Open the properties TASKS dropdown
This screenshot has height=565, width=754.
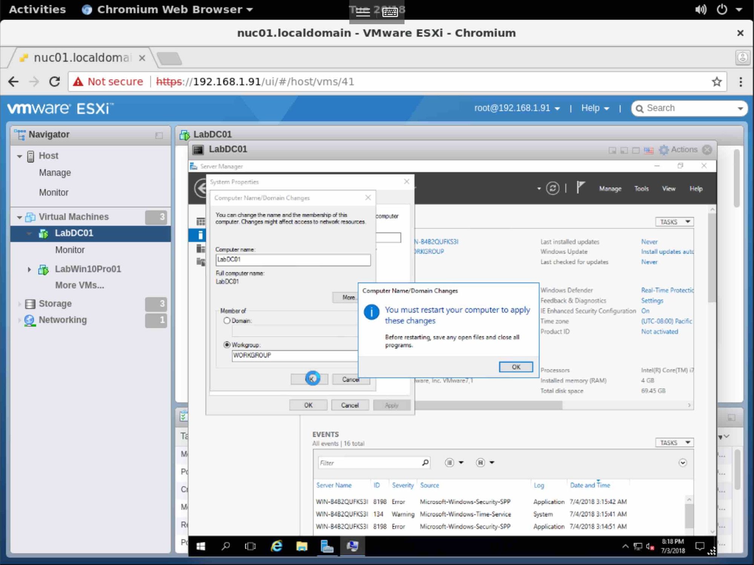pos(674,222)
